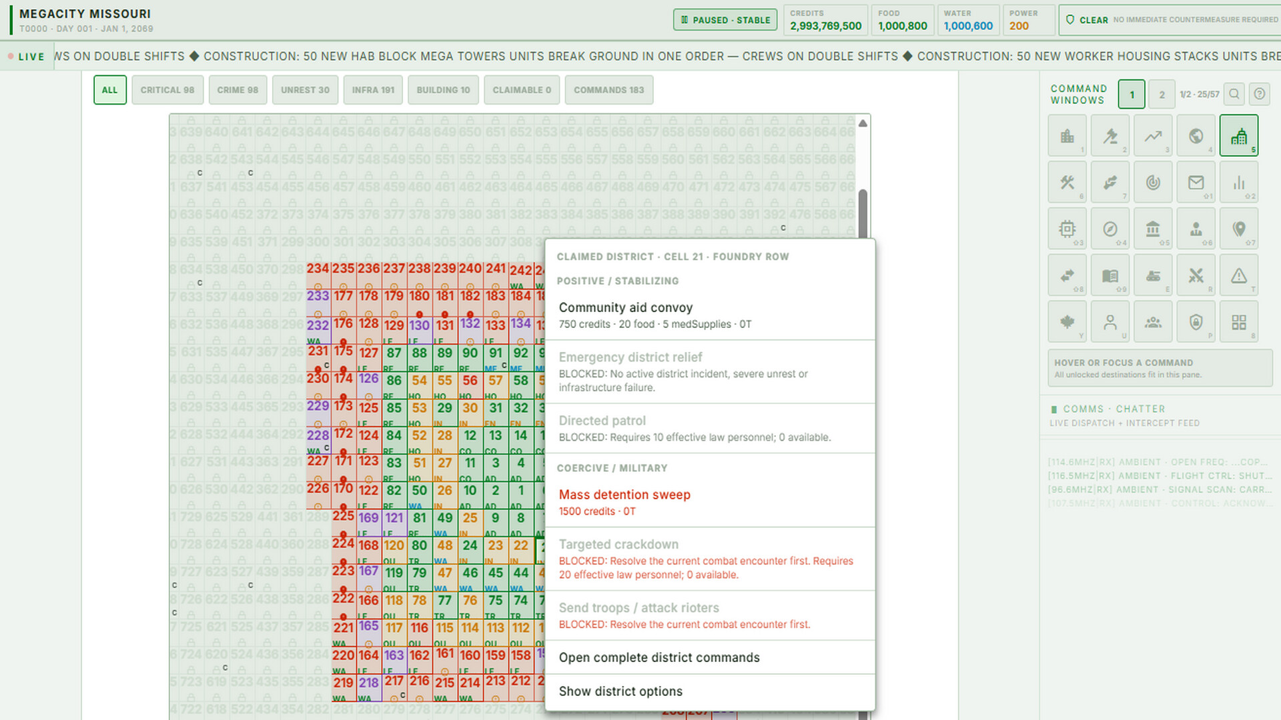The width and height of the screenshot is (1281, 720).
Task: Switch to command windows page 2
Action: [1162, 94]
